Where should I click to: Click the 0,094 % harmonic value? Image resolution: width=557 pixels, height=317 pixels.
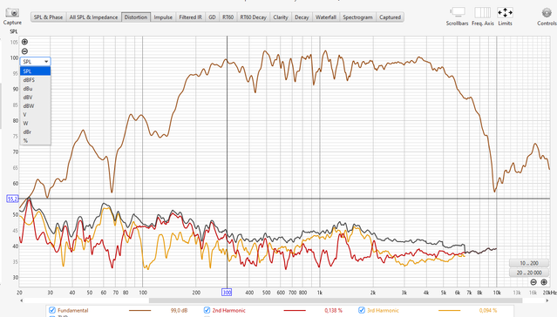click(x=488, y=311)
